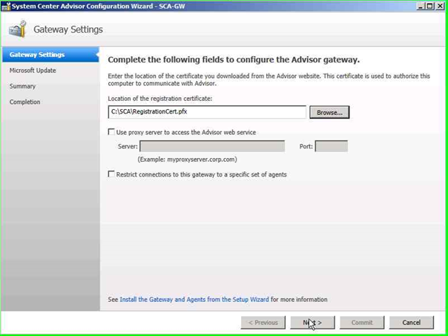Open the Summary step in sidebar
This screenshot has height=336, width=448.
click(22, 86)
